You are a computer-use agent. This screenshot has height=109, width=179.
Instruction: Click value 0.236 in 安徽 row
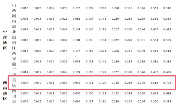pos(115,61)
